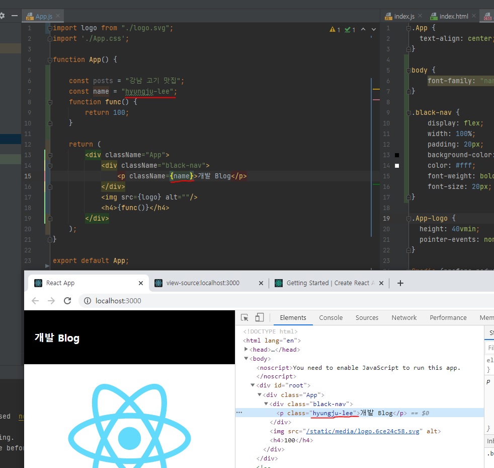
Task: Click the React logo image on the page
Action: pos(129,425)
